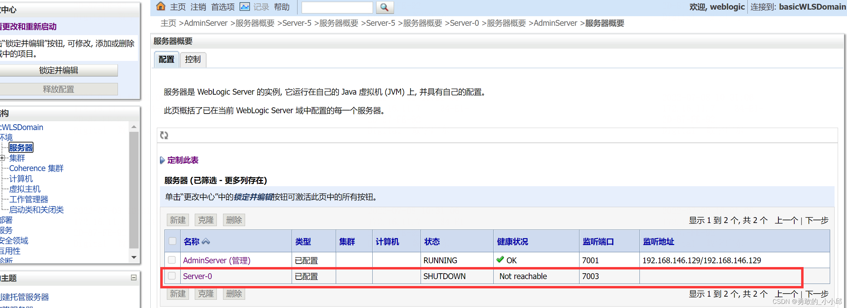
Task: Click the record image icon
Action: (245, 7)
